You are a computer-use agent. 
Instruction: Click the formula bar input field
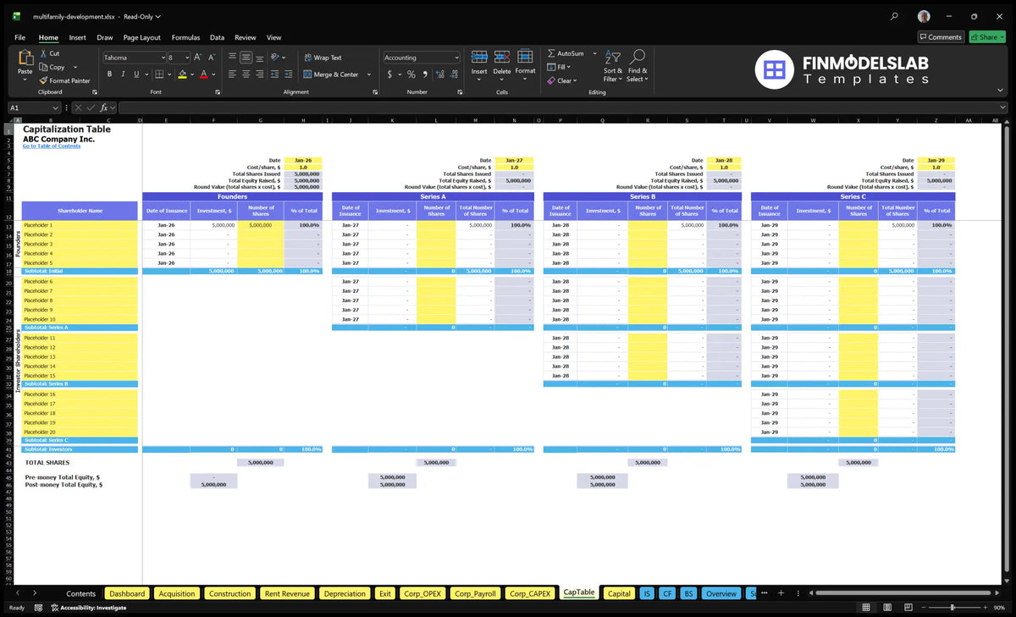point(563,107)
